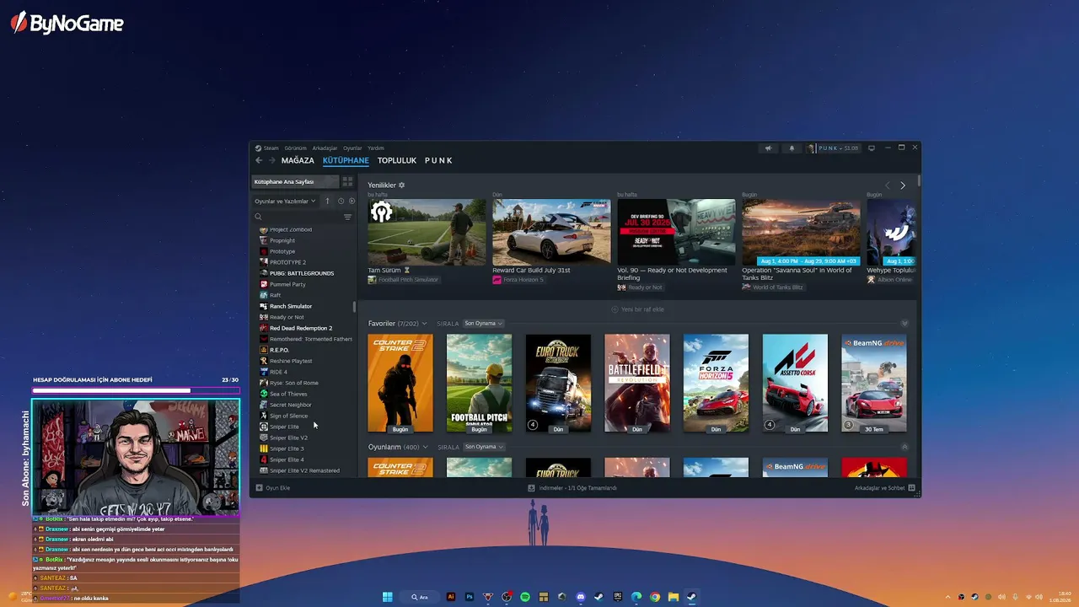Open the Windows Start menu
This screenshot has height=607, width=1079.
tap(388, 597)
